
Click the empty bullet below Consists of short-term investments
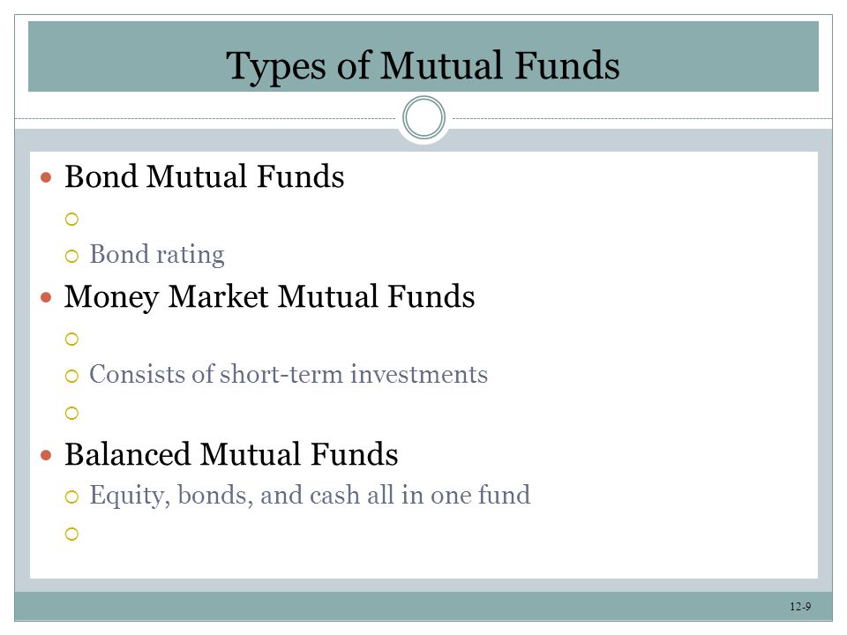click(71, 413)
